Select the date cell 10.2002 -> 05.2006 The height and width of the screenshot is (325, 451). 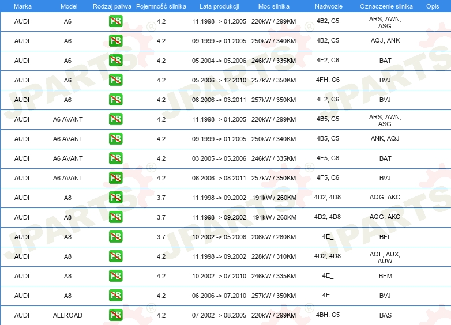[219, 237]
